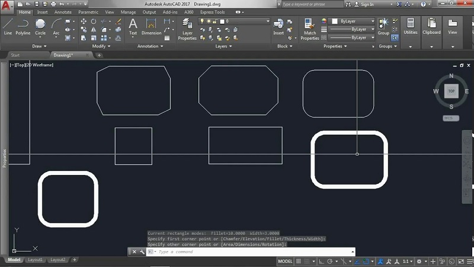Image resolution: width=474 pixels, height=267 pixels.
Task: Open the command line customize wrench button
Action: click(x=142, y=252)
